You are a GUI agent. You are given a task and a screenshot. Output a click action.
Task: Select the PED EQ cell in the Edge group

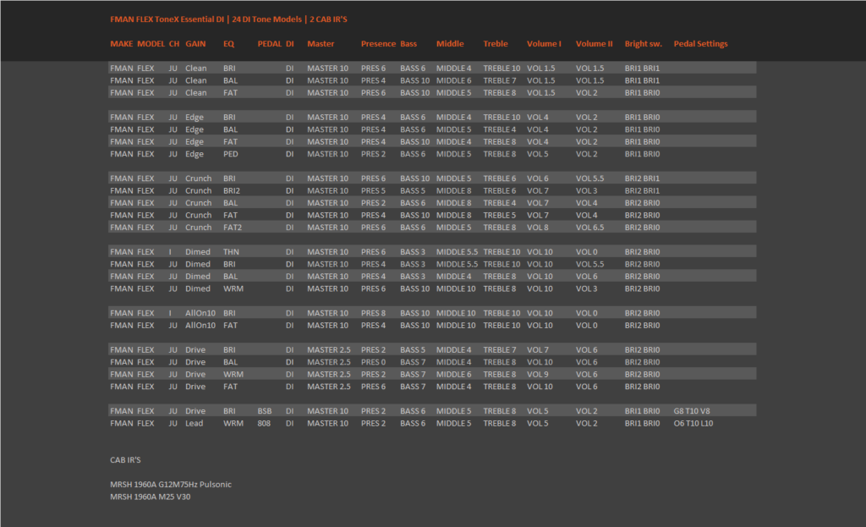pyautogui.click(x=231, y=154)
